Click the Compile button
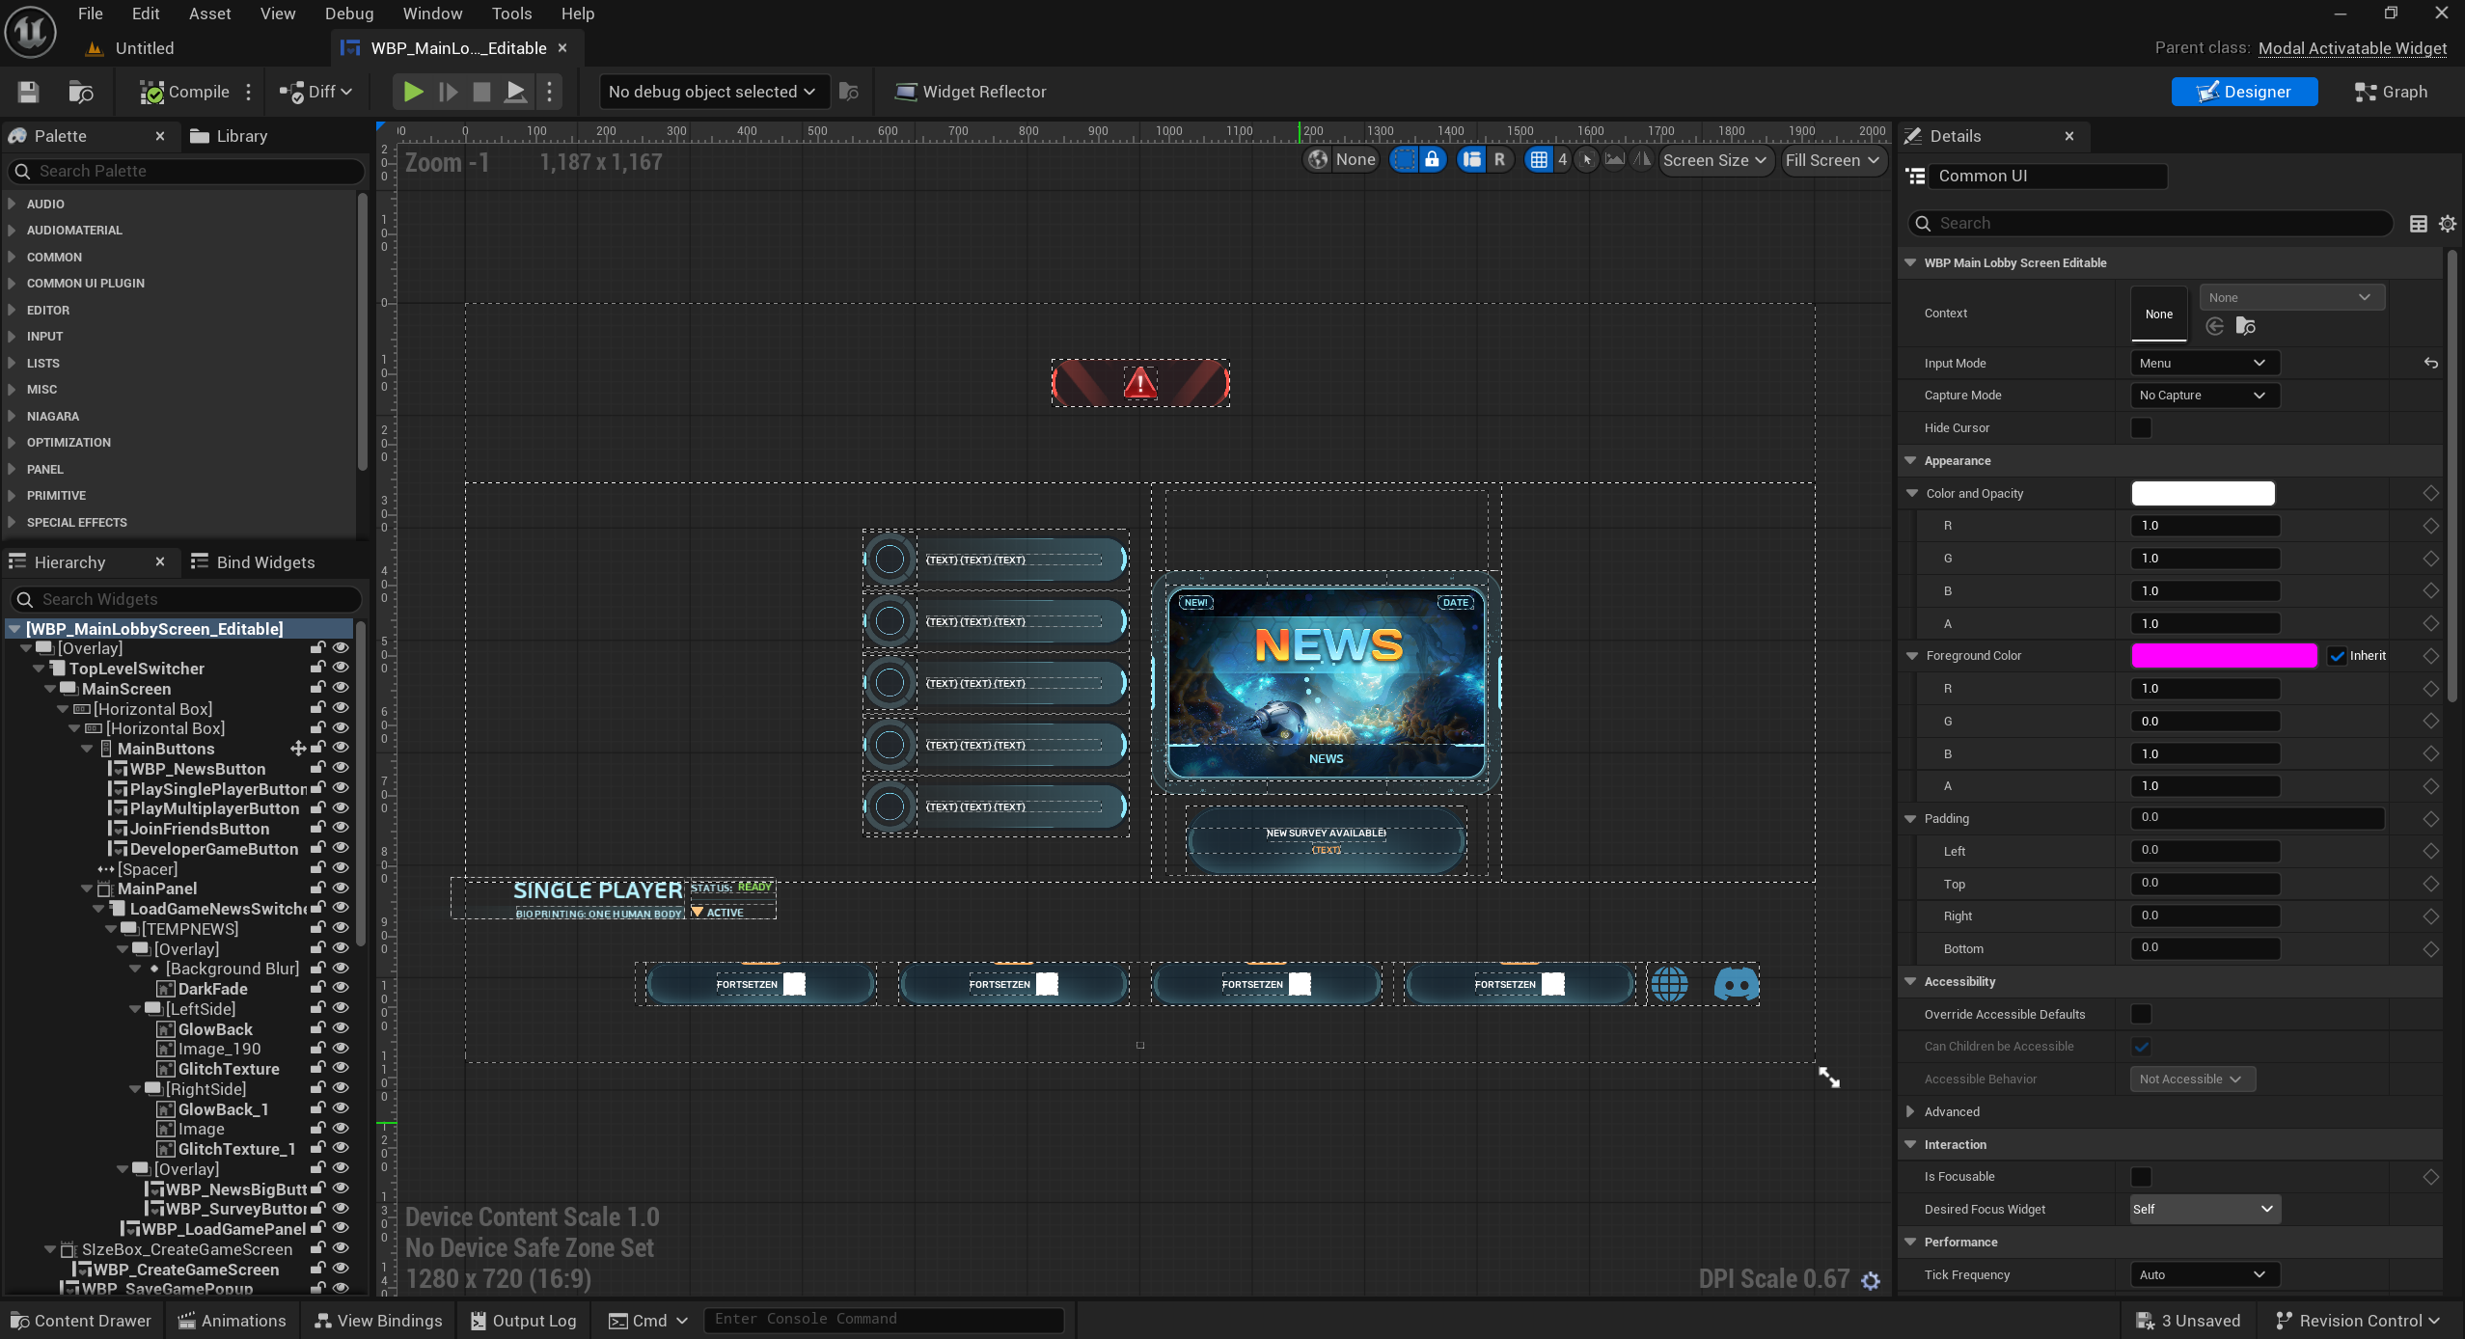 (184, 92)
